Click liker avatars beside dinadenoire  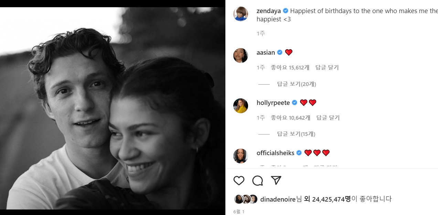246,199
